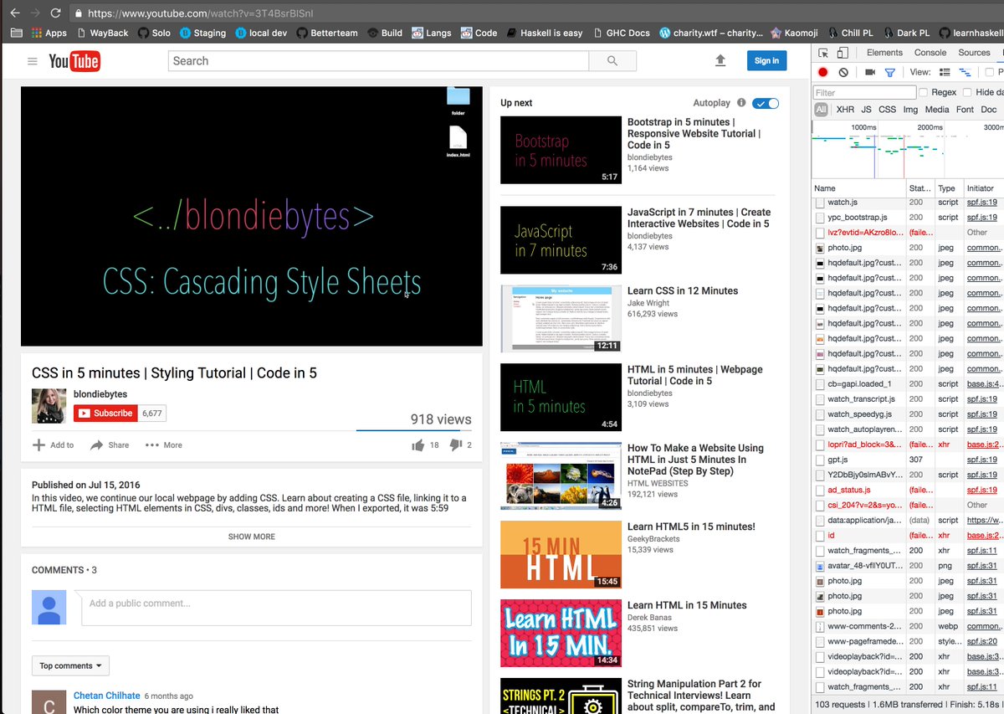
Task: Expand description with SHOW MORE
Action: [252, 537]
